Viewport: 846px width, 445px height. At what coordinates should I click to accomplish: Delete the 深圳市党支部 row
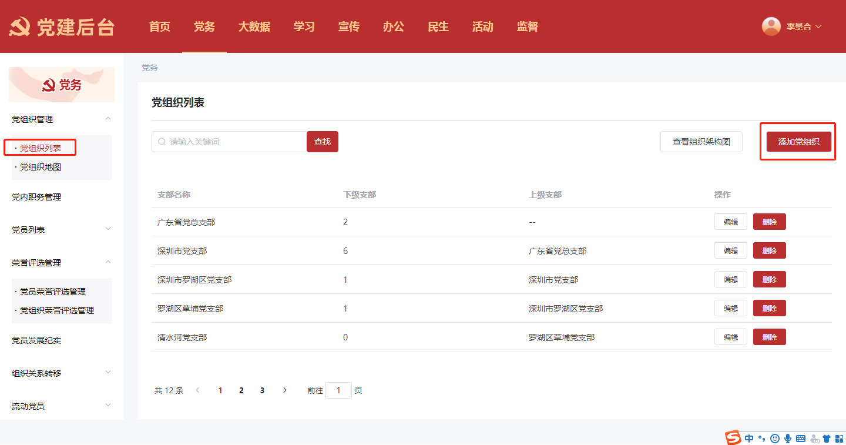[769, 250]
